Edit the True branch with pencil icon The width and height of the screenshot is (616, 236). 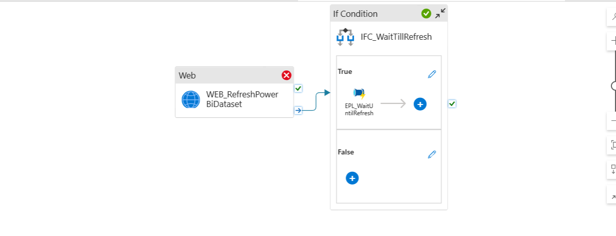(432, 74)
